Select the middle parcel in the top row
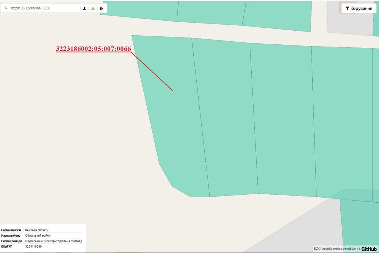The width and height of the screenshot is (379, 253). click(x=210, y=12)
